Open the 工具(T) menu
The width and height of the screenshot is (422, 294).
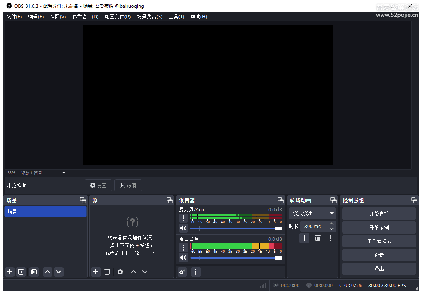coord(176,17)
